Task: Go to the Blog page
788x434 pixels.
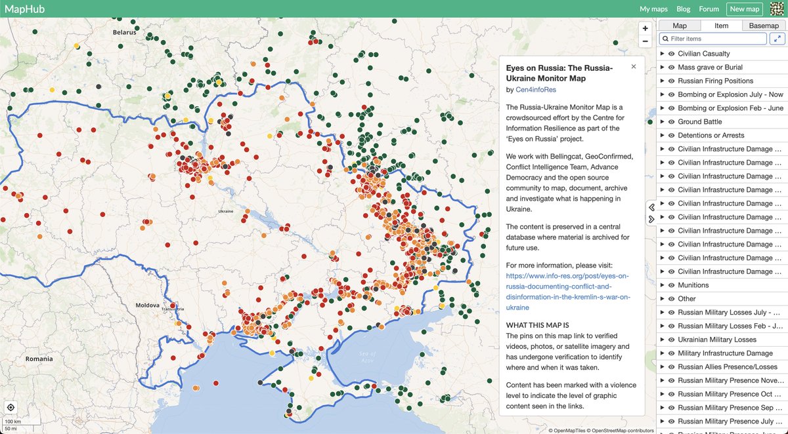Action: tap(683, 9)
